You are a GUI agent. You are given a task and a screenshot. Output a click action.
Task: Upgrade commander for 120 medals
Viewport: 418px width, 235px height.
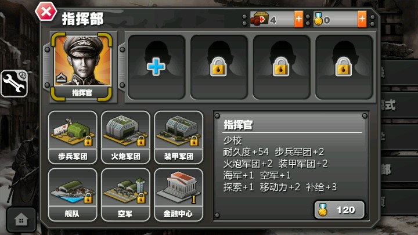tap(339, 210)
